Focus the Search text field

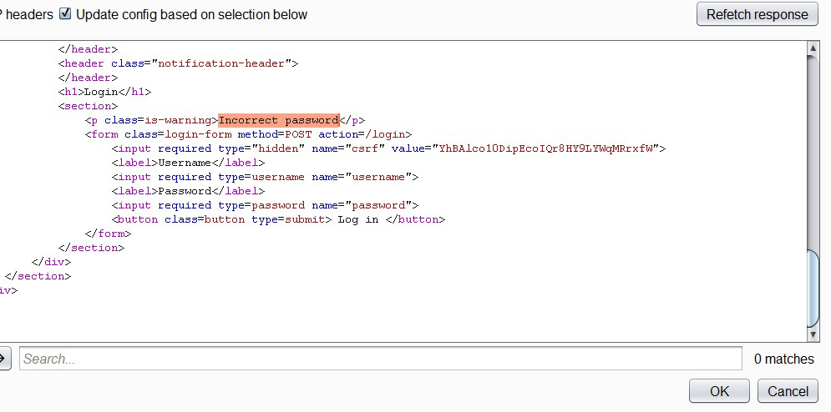coord(381,359)
